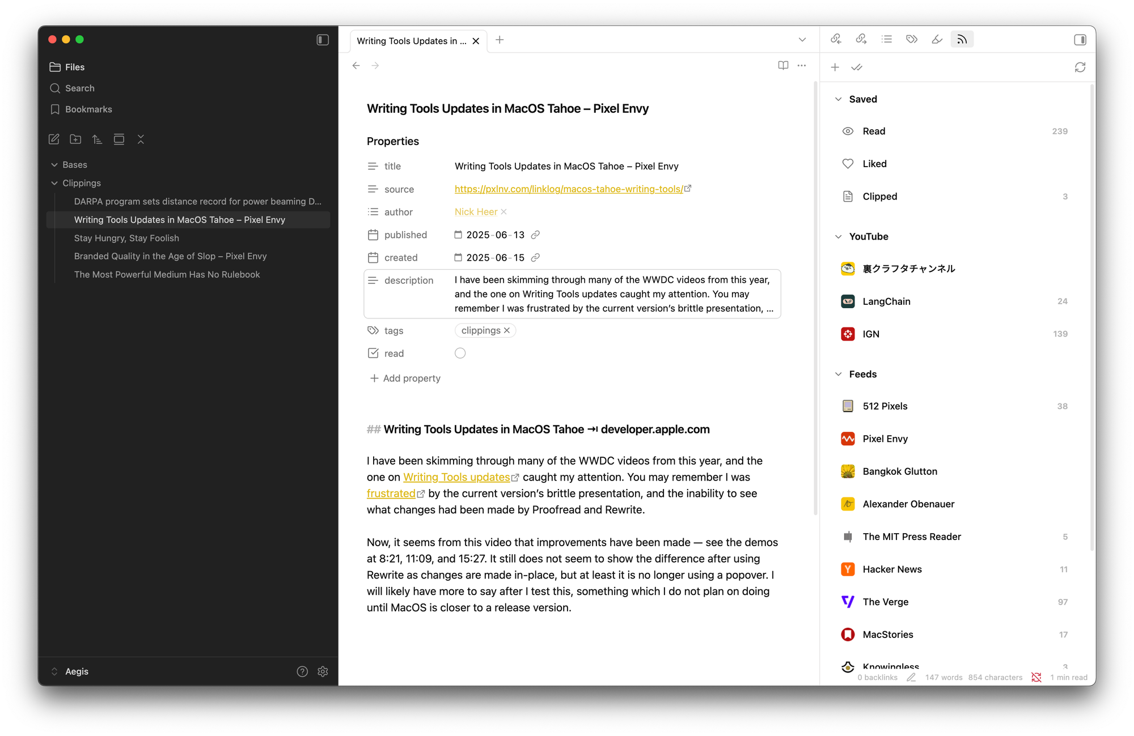Collapse the Clippings folder

coord(54,183)
